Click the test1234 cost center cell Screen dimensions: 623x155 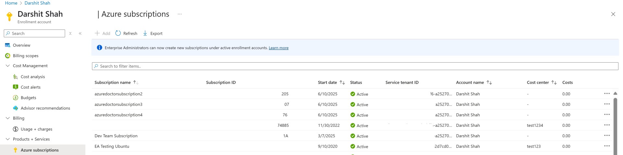coord(535,125)
